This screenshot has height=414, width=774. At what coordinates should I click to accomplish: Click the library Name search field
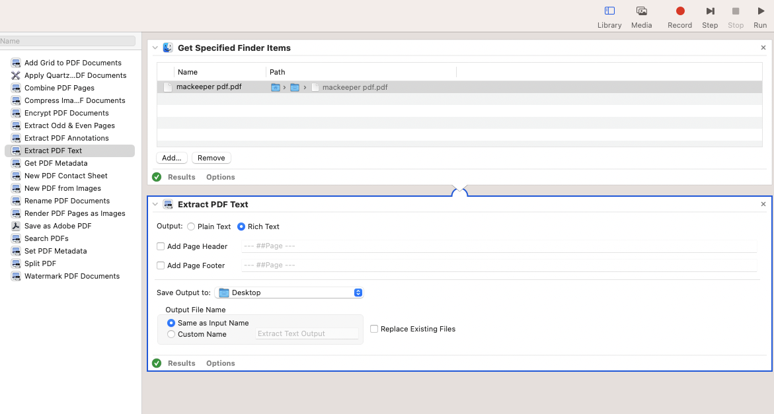point(67,42)
